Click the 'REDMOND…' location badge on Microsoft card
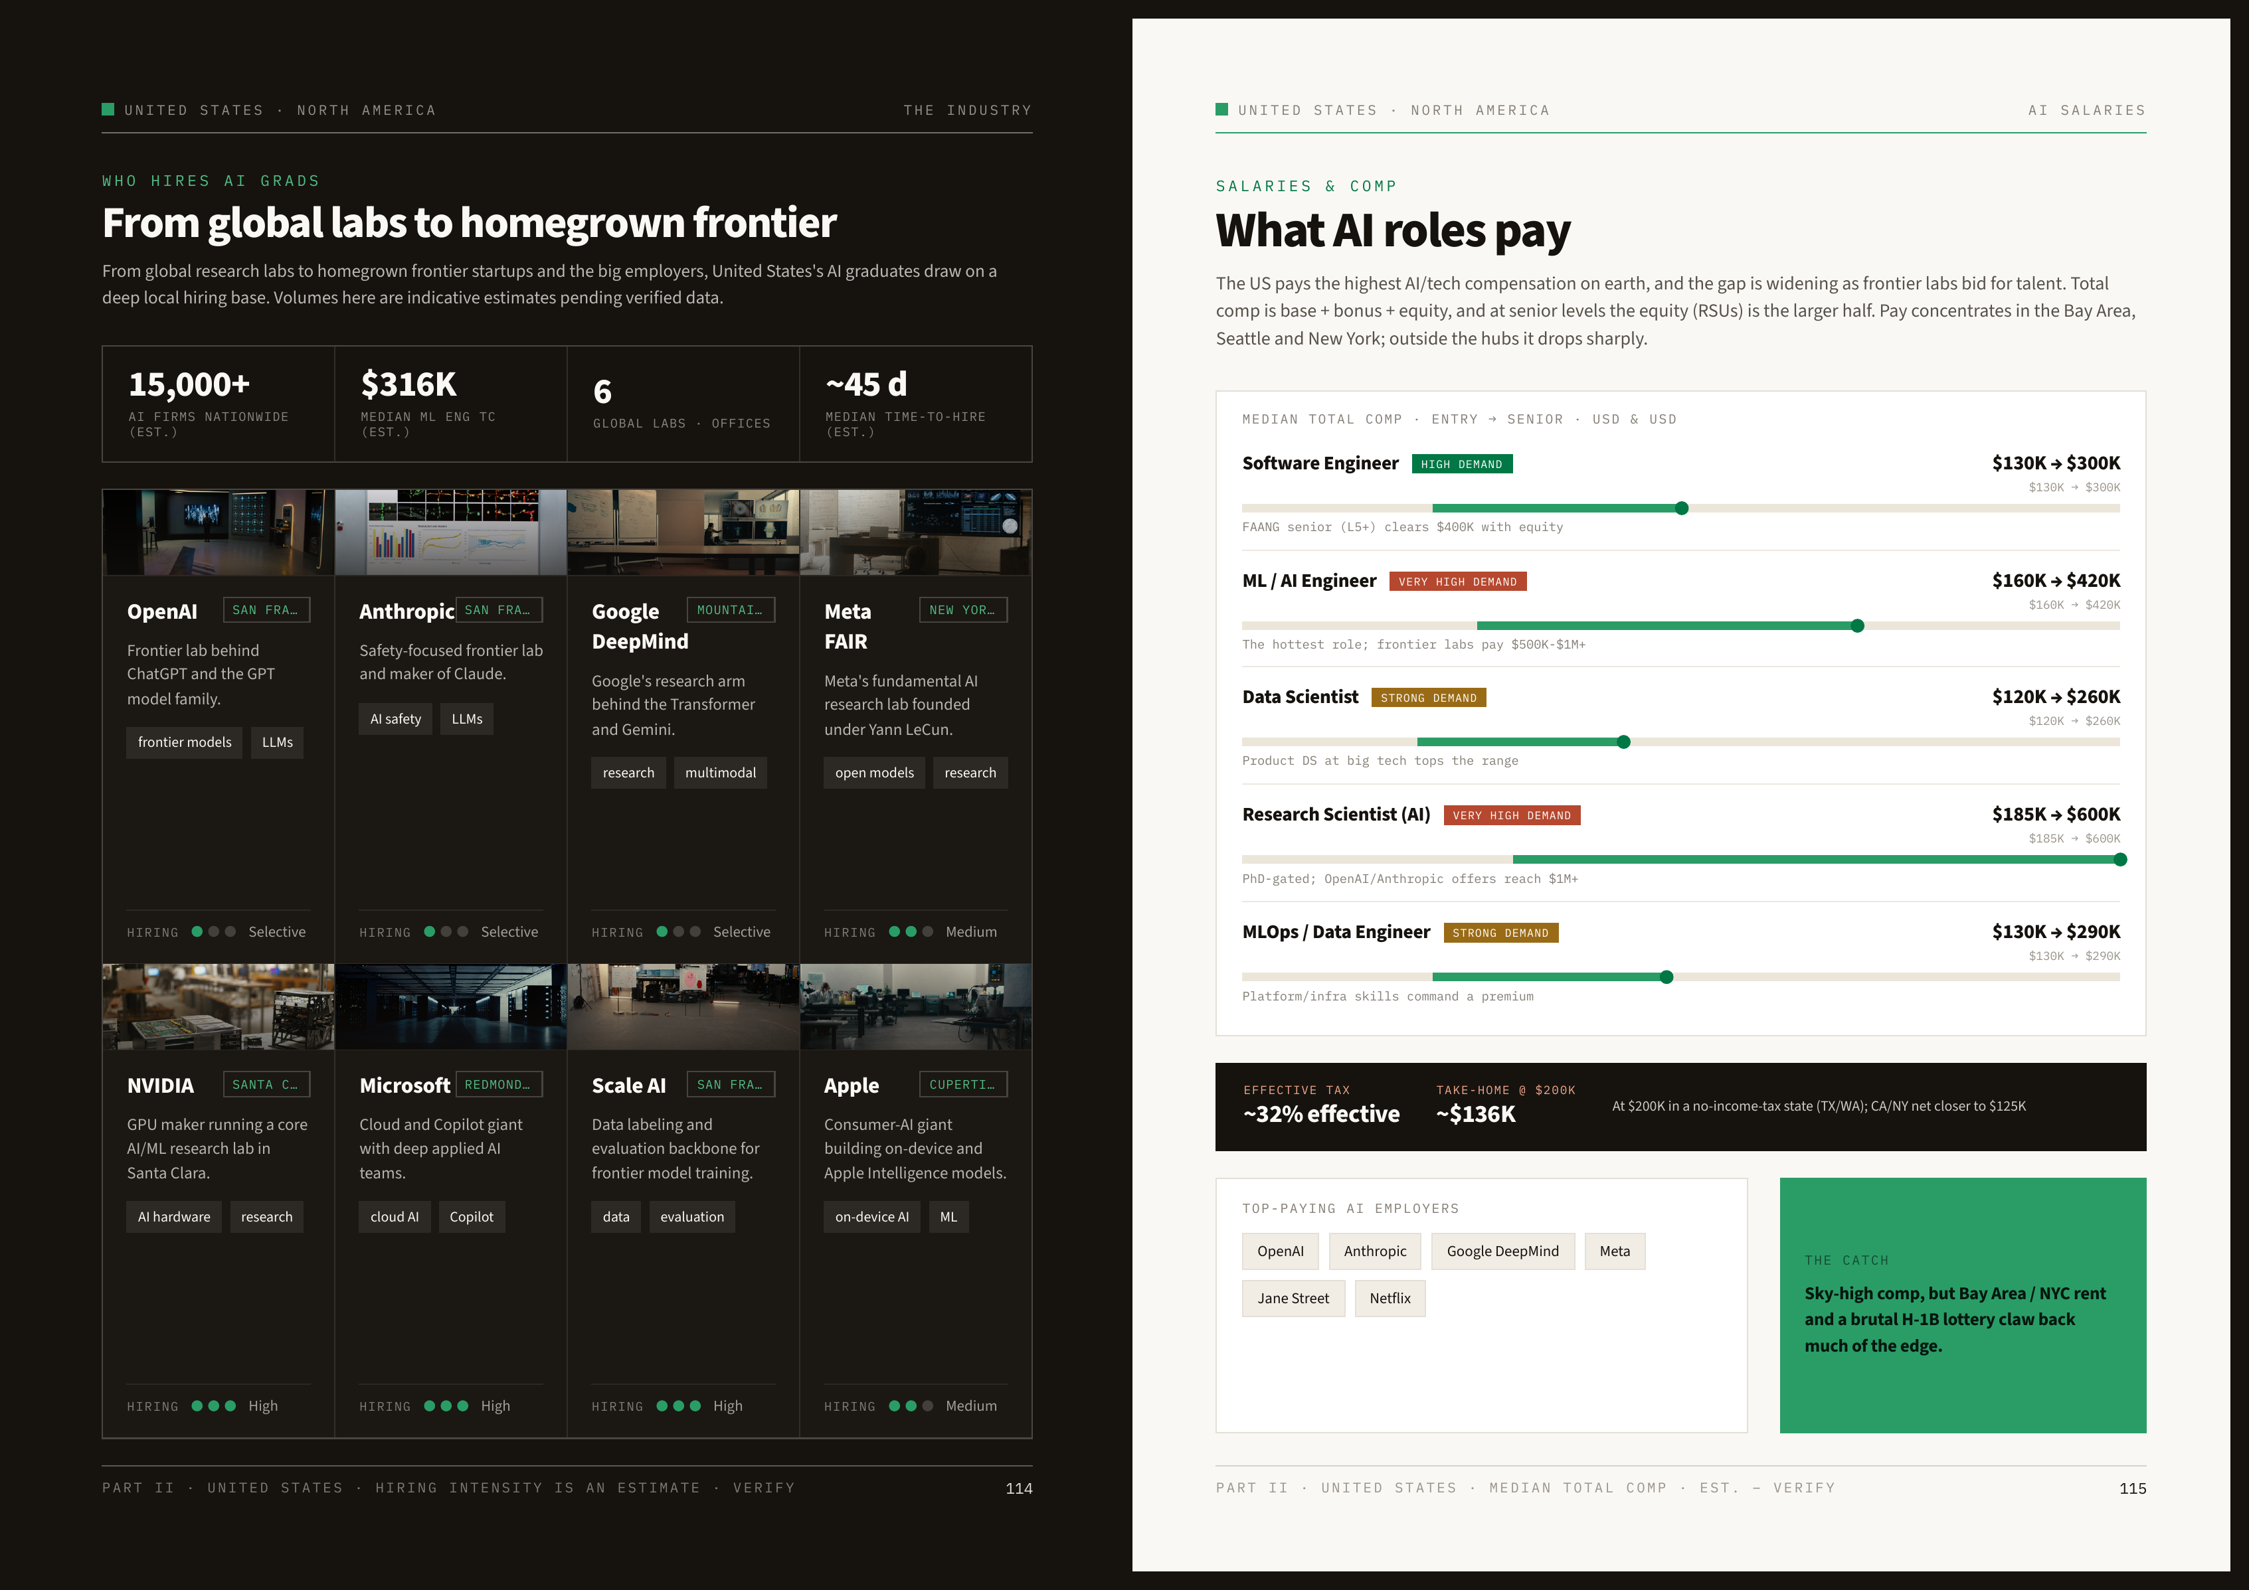 (499, 1085)
